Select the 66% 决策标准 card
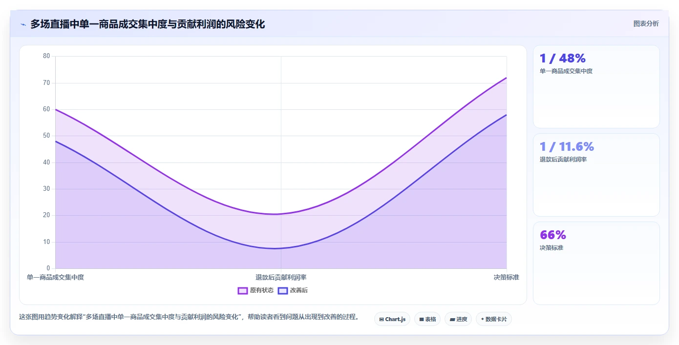This screenshot has width=679, height=345. coord(596,264)
